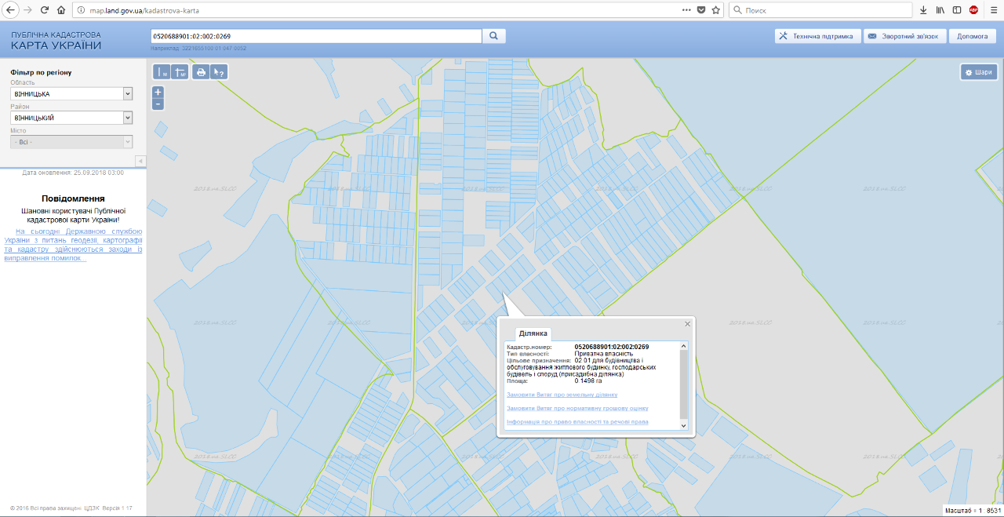
Task: Expand the Область dropdown (ВІННИЦЬКА)
Action: [x=71, y=93]
